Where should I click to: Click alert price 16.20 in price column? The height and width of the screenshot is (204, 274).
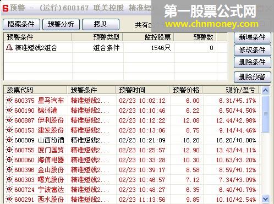click(x=191, y=140)
